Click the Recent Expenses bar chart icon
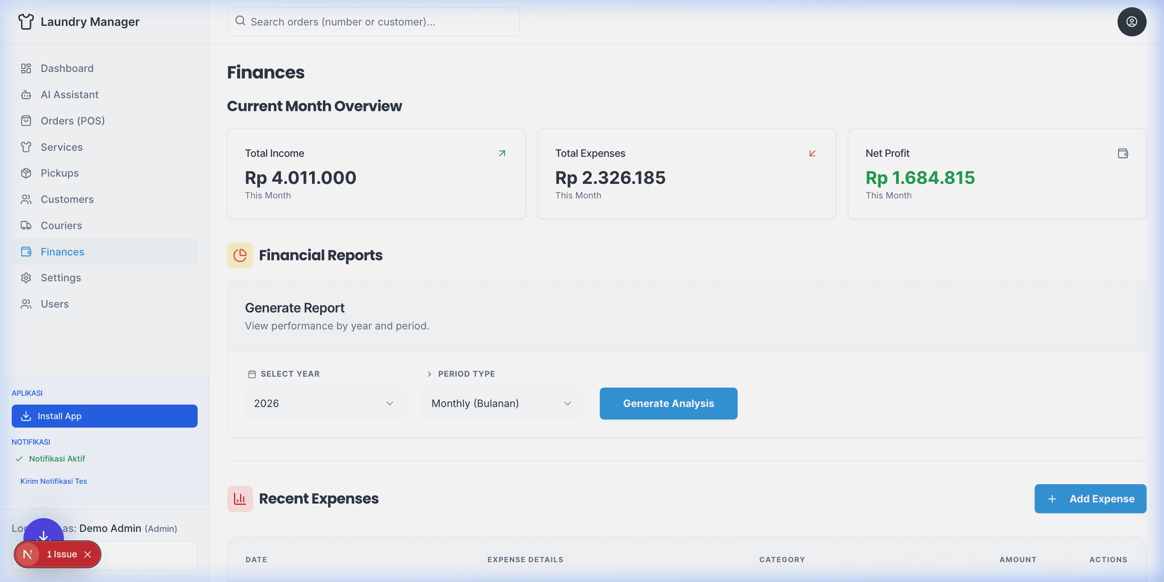The height and width of the screenshot is (582, 1164). 240,498
